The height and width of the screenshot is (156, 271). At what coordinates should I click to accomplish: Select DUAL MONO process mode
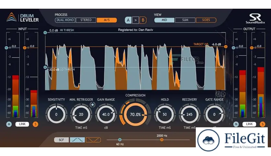click(65, 20)
